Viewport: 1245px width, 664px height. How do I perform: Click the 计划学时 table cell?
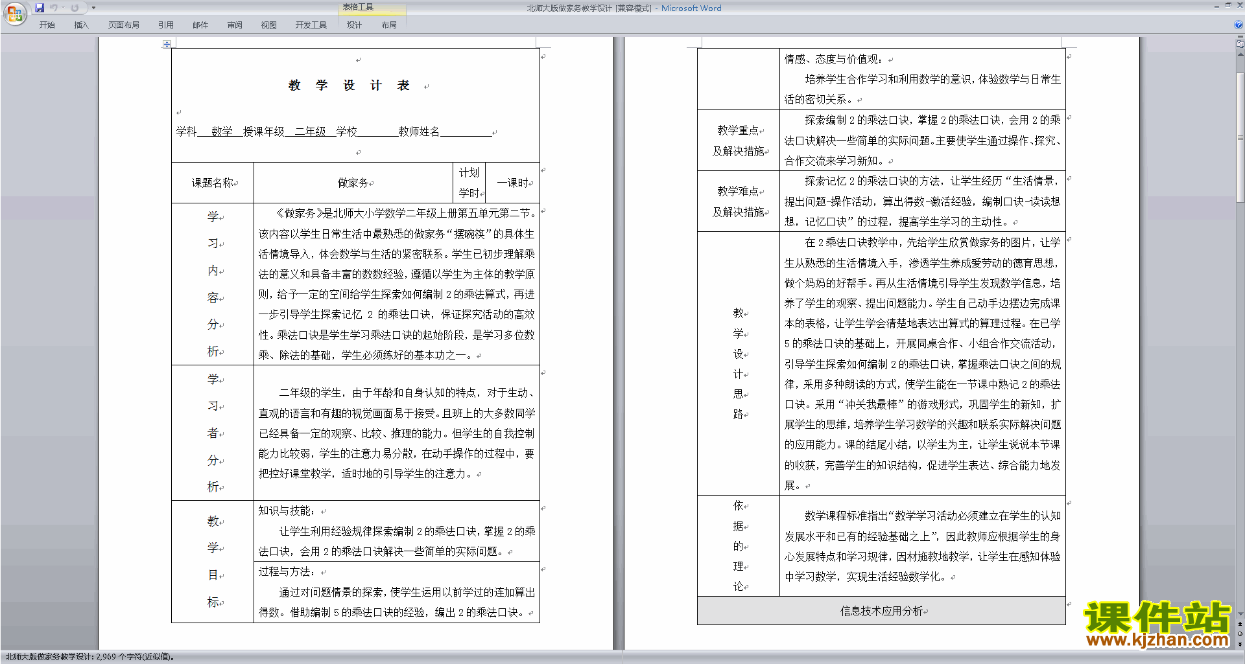click(x=469, y=183)
